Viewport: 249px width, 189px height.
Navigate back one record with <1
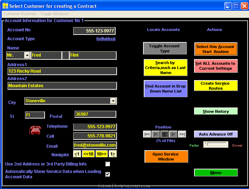[77, 154]
